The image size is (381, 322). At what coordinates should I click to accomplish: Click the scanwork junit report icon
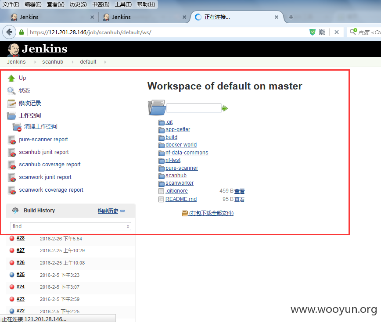click(12, 178)
